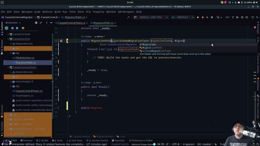260x146 pixels.
Task: Choose MigrationPath from the completion popup
Action: pos(152,48)
